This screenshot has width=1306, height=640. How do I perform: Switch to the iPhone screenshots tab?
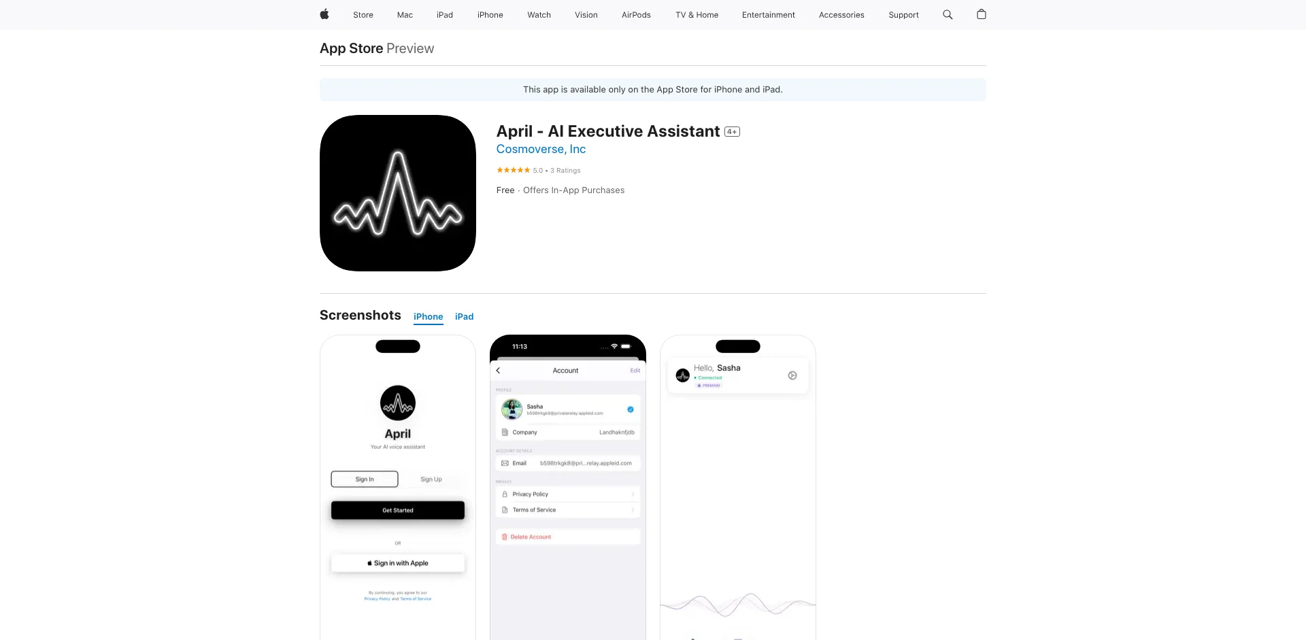pyautogui.click(x=428, y=317)
